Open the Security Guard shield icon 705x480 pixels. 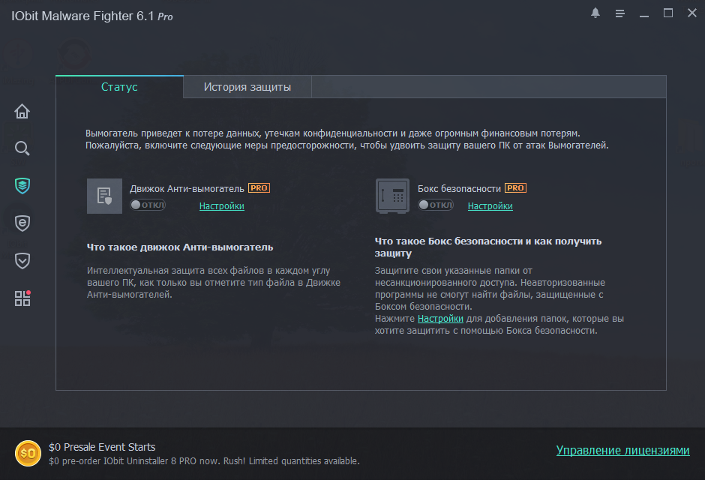[x=22, y=261]
